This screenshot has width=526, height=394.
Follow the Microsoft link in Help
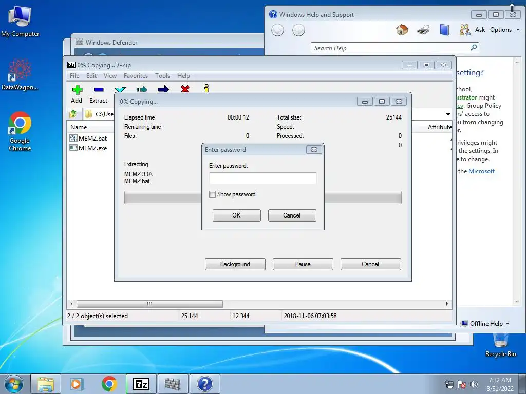pyautogui.click(x=481, y=171)
